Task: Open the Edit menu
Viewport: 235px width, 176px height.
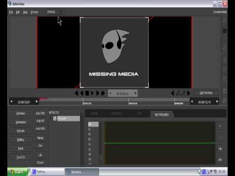Action: click(18, 12)
